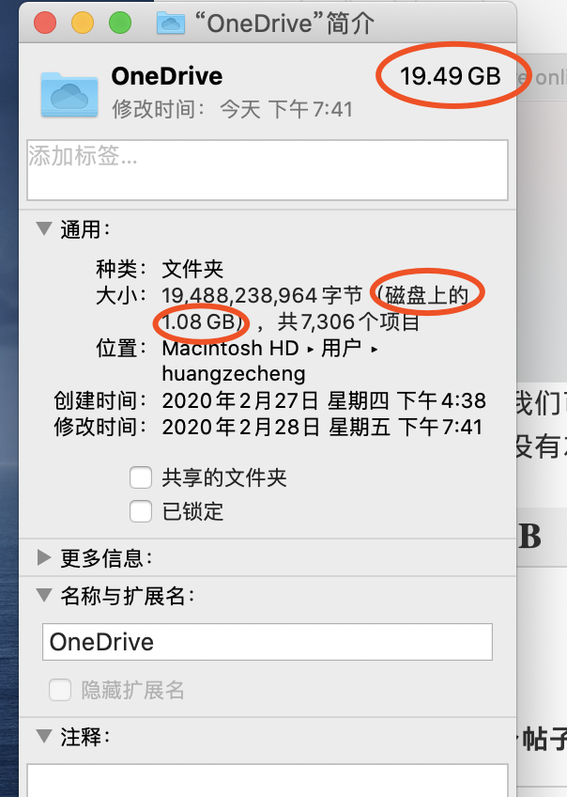
Task: Check the 隐藏扩展名 checkbox
Action: click(61, 691)
